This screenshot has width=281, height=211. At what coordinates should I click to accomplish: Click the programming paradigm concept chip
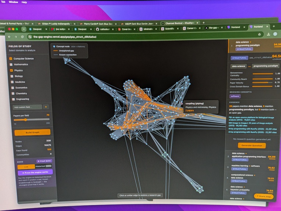(266, 66)
